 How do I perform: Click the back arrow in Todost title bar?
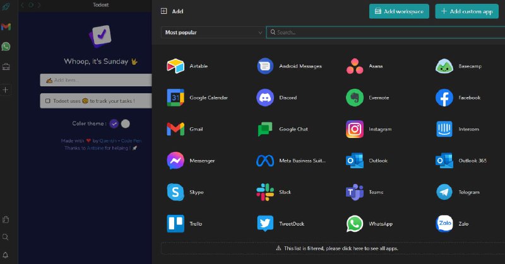(x=23, y=5)
